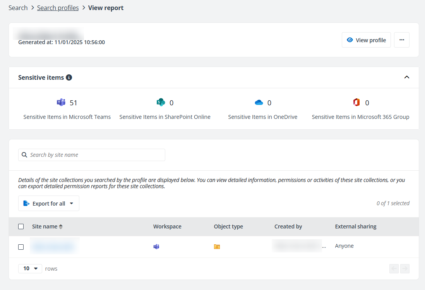Click the Microsoft Teams sensitive items icon

point(61,103)
